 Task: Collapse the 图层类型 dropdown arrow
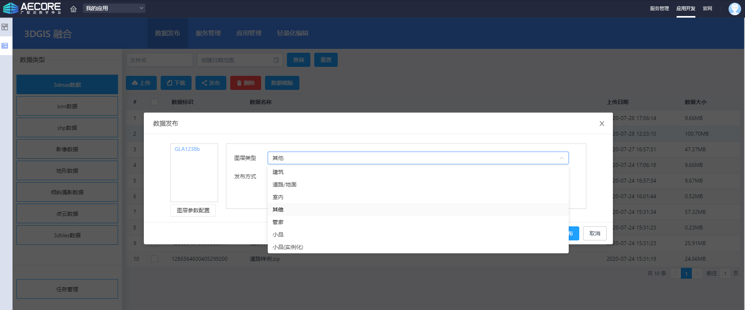(x=561, y=158)
